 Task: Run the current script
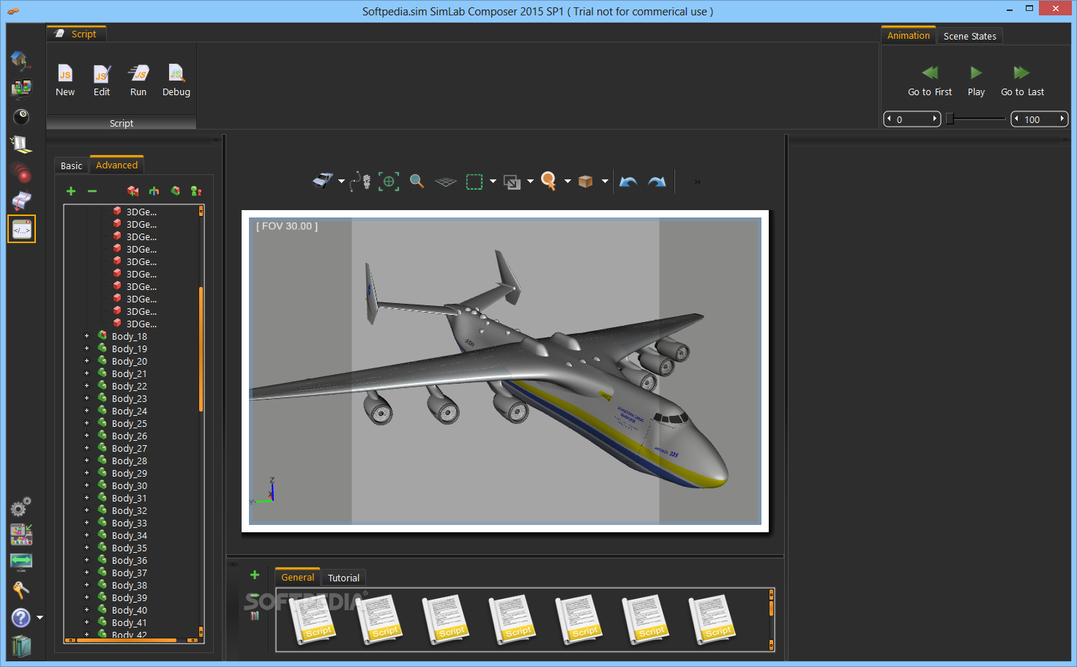[138, 81]
